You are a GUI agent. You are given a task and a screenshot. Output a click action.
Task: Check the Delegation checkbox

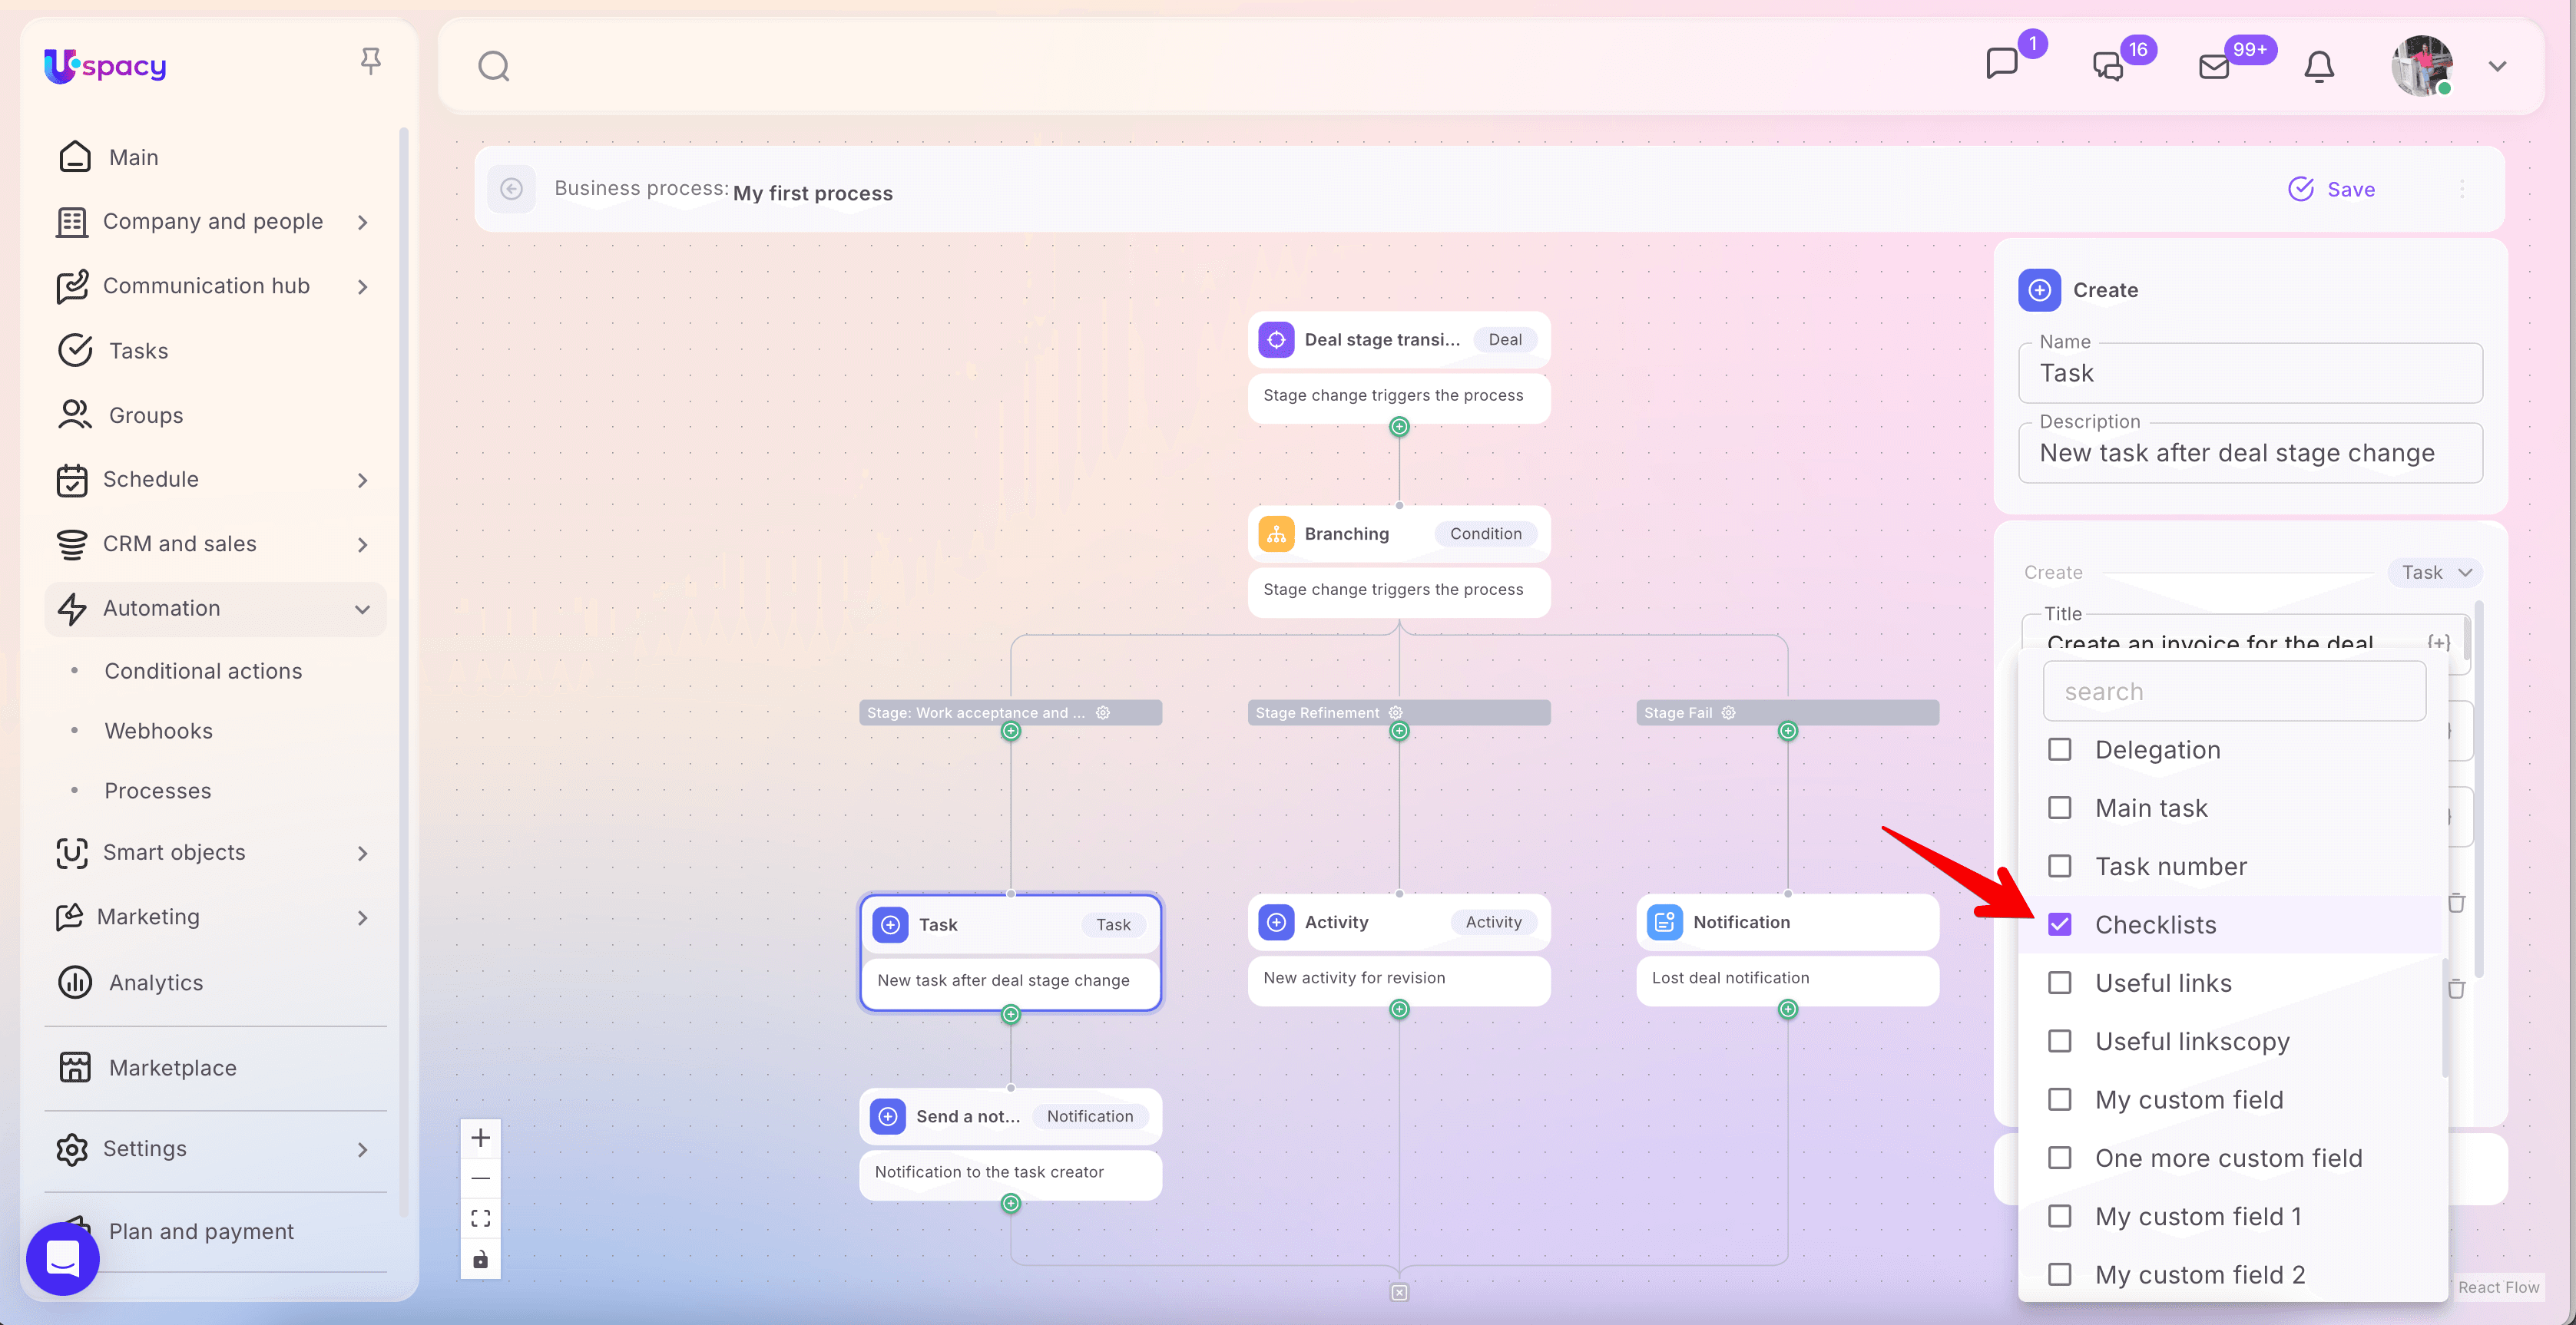coord(2059,749)
